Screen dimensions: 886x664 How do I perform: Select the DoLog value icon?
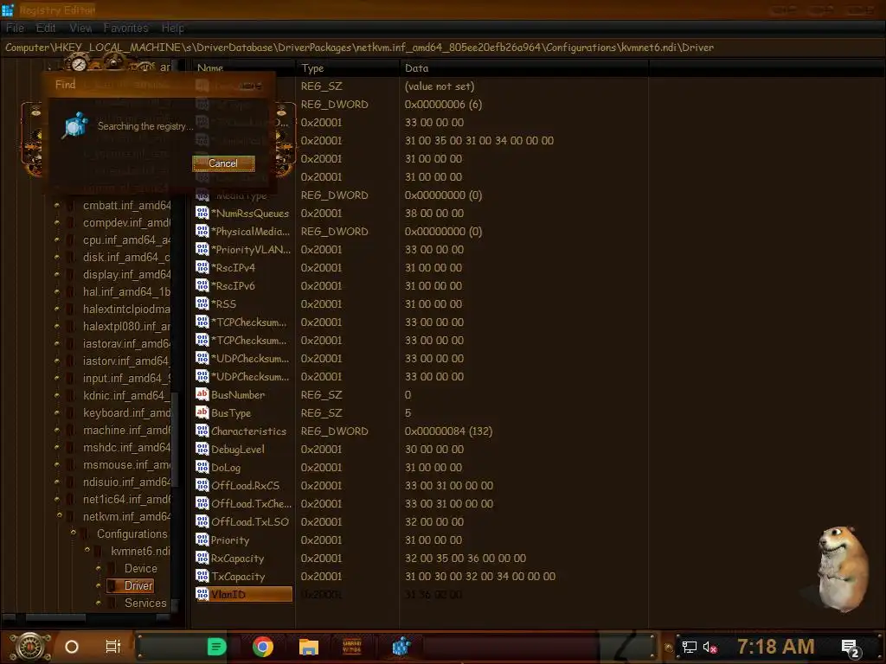[x=202, y=467]
